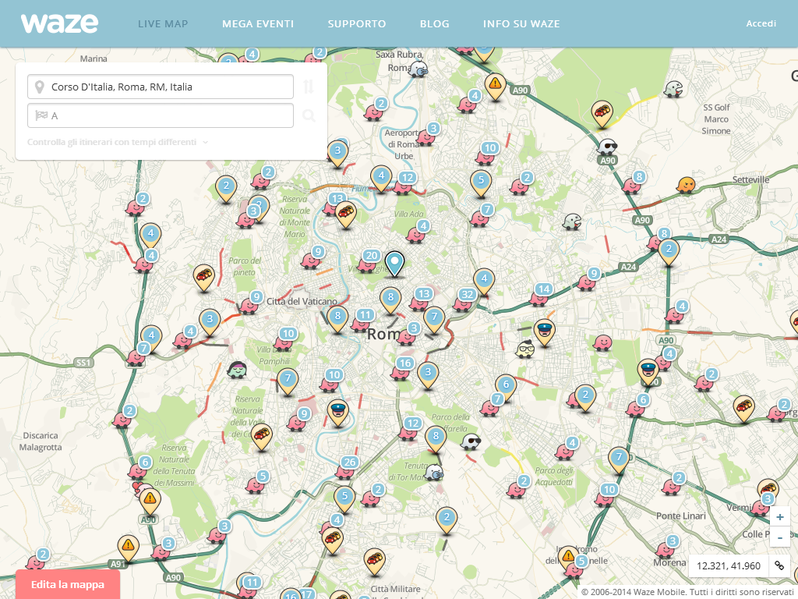Screen dimensions: 798x599
Task: Click the Ponte Linari map label
Action: point(680,516)
